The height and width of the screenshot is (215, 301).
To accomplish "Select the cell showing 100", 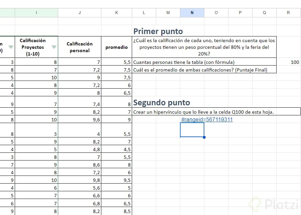I will (289, 62).
